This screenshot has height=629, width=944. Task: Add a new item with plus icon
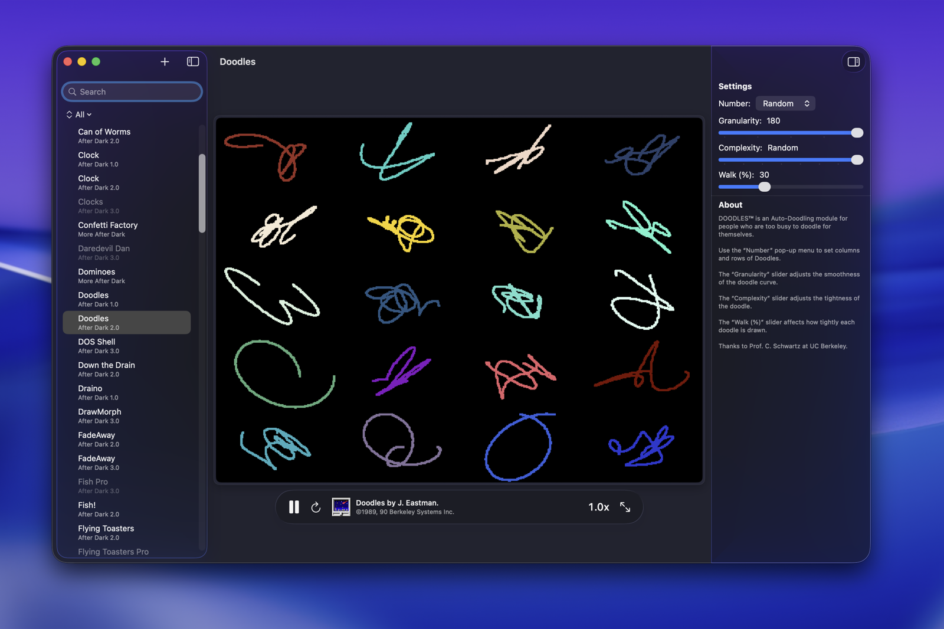(x=165, y=62)
